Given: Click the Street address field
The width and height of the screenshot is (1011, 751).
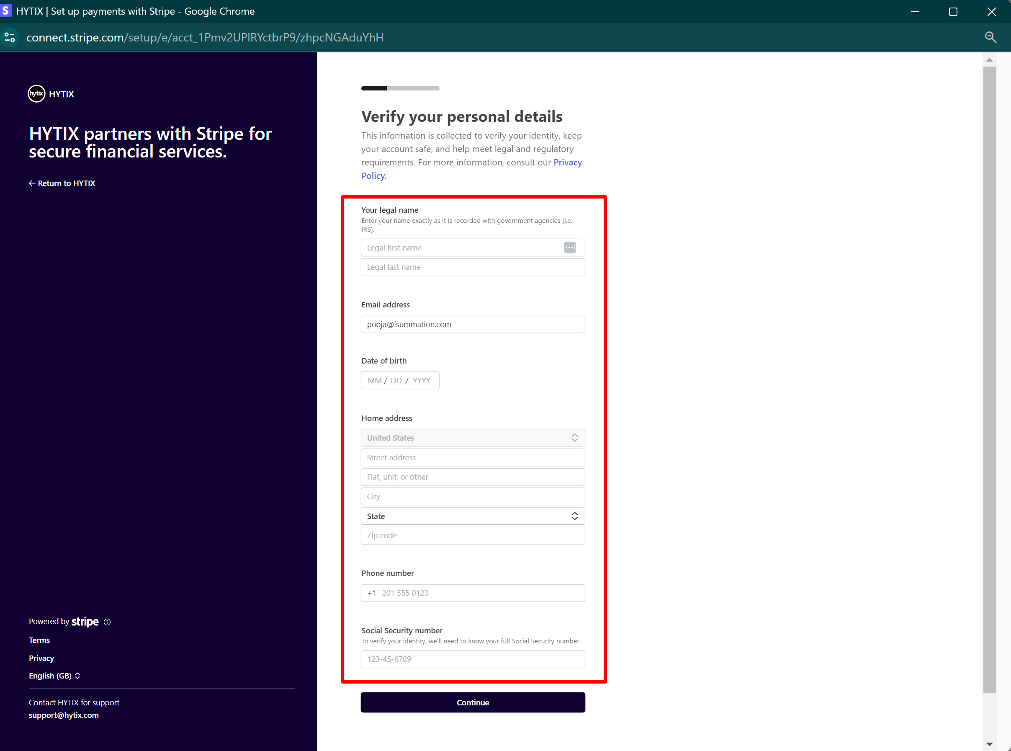Looking at the screenshot, I should pos(473,457).
